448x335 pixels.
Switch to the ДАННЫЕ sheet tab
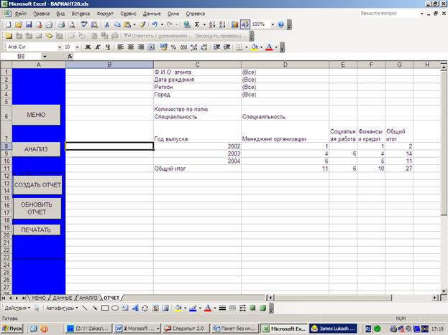click(63, 296)
